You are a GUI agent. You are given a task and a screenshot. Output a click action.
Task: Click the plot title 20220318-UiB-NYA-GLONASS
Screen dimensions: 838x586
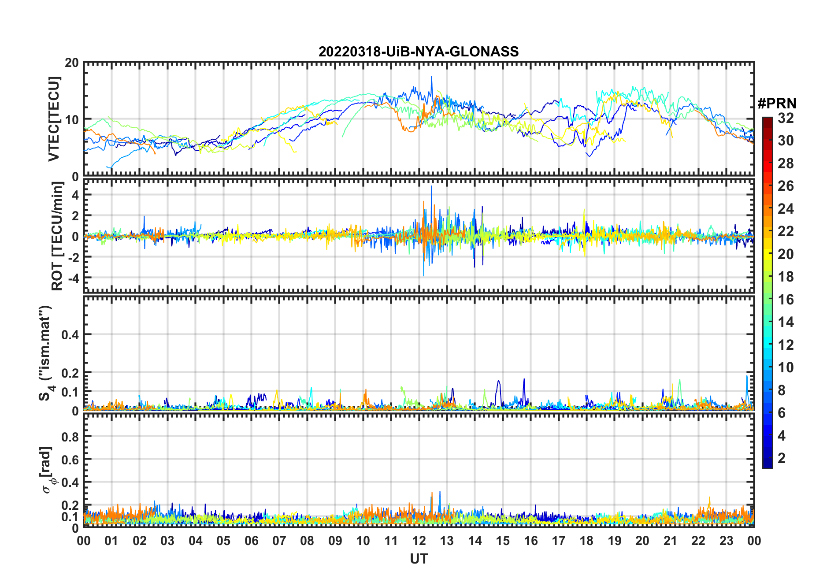click(x=419, y=52)
